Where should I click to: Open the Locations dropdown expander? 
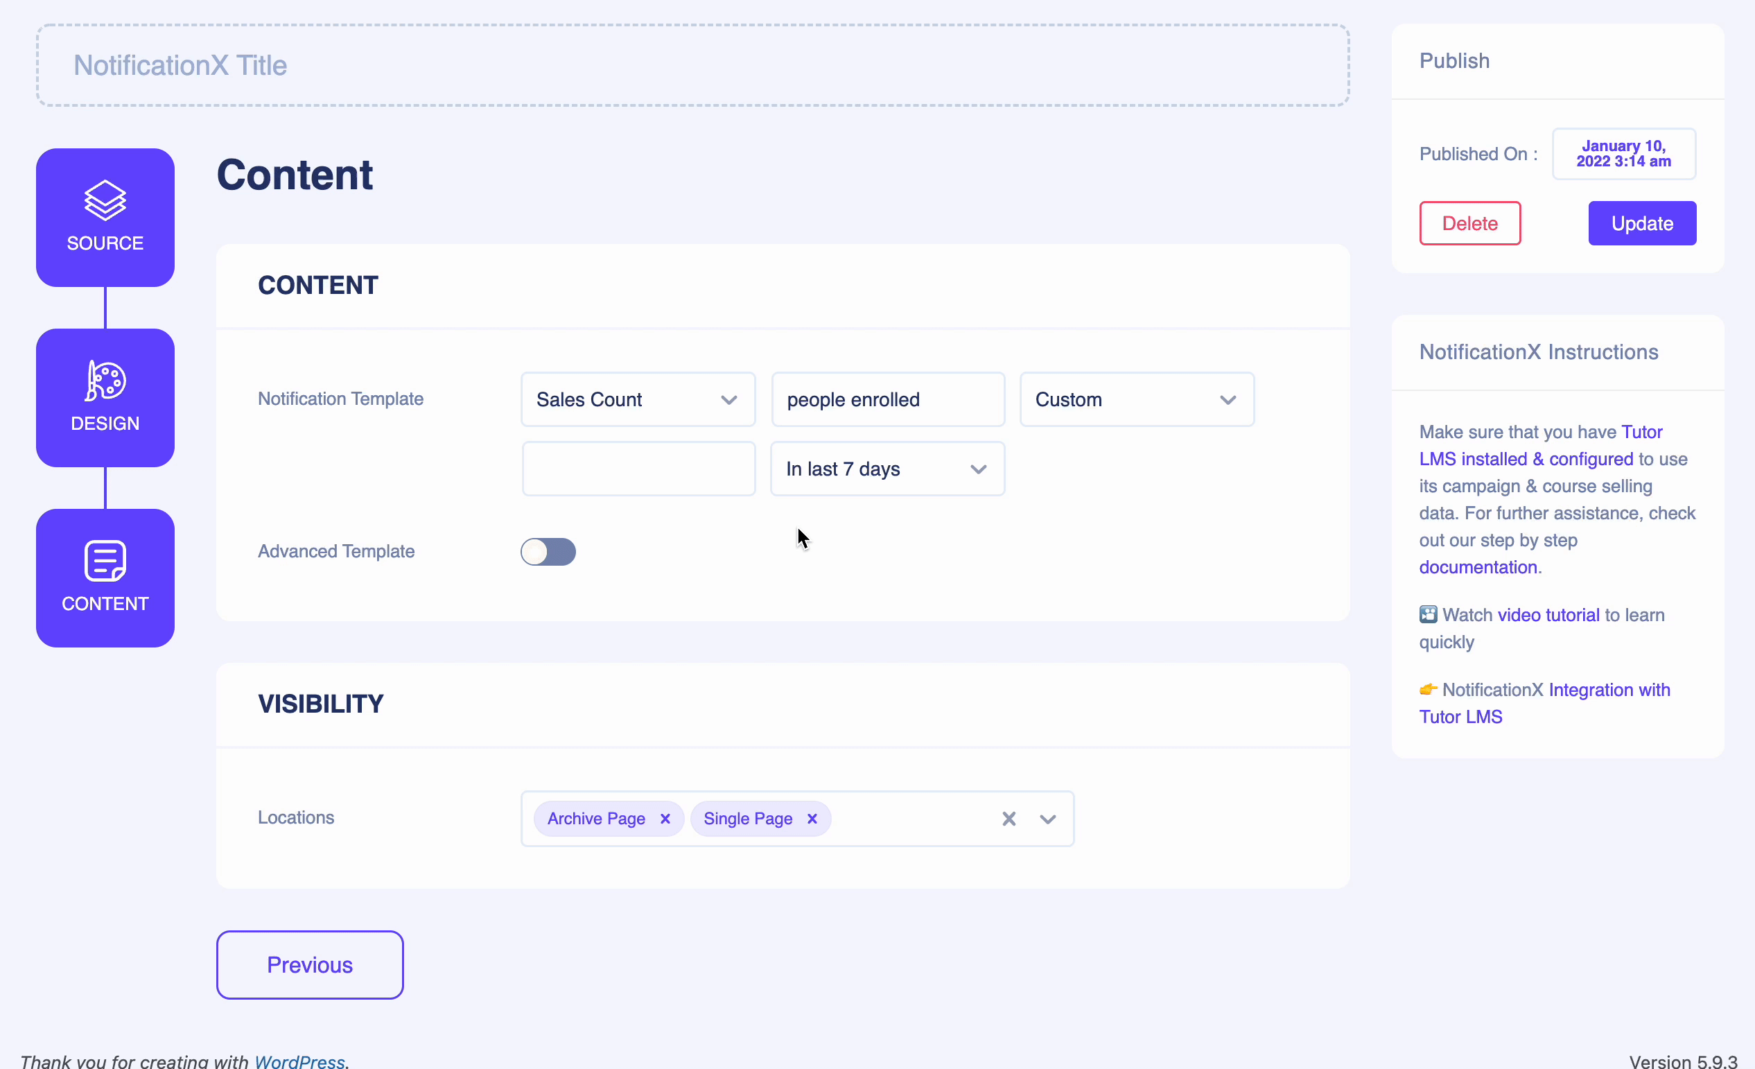[x=1048, y=818]
